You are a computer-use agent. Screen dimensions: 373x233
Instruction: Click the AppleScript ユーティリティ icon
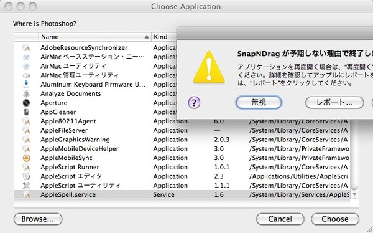click(x=26, y=185)
